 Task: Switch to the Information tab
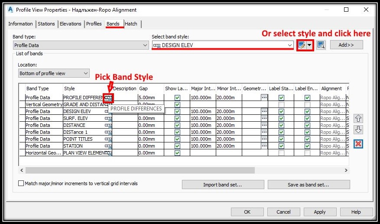click(x=20, y=24)
